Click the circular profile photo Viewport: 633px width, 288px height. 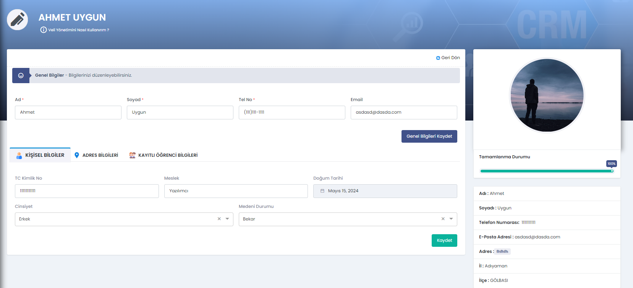(x=547, y=95)
